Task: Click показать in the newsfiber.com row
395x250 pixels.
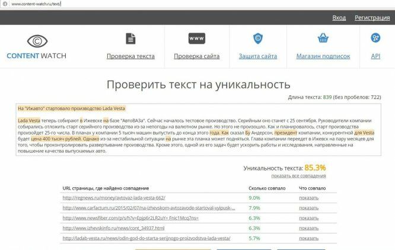Action: (308, 218)
